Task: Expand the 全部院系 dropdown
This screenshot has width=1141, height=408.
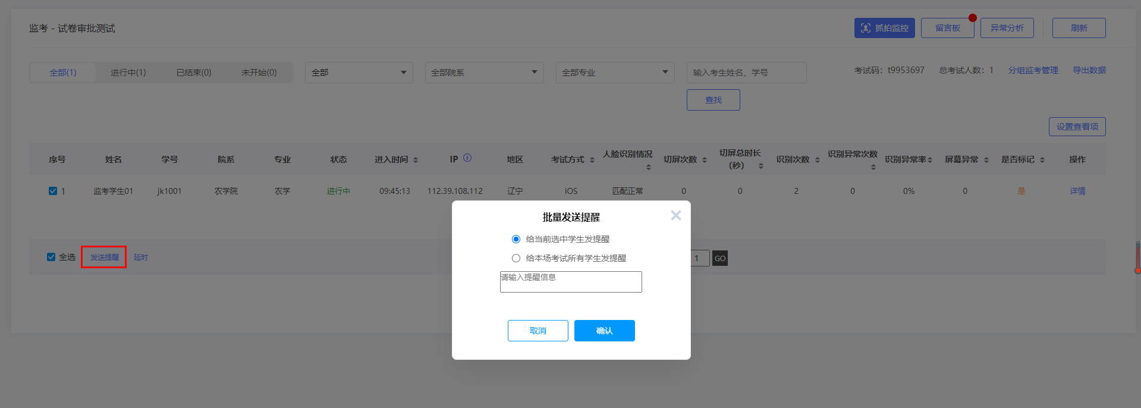Action: click(x=484, y=73)
